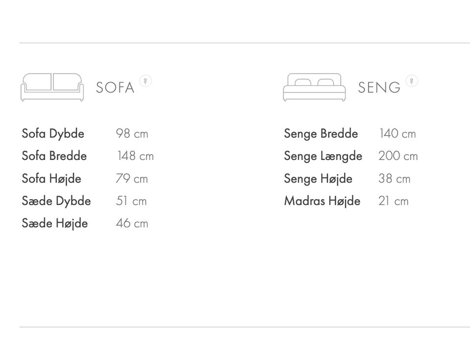Screen dimensions: 470x341
Task: Select the 140 cm bed width value
Action: coord(397,134)
